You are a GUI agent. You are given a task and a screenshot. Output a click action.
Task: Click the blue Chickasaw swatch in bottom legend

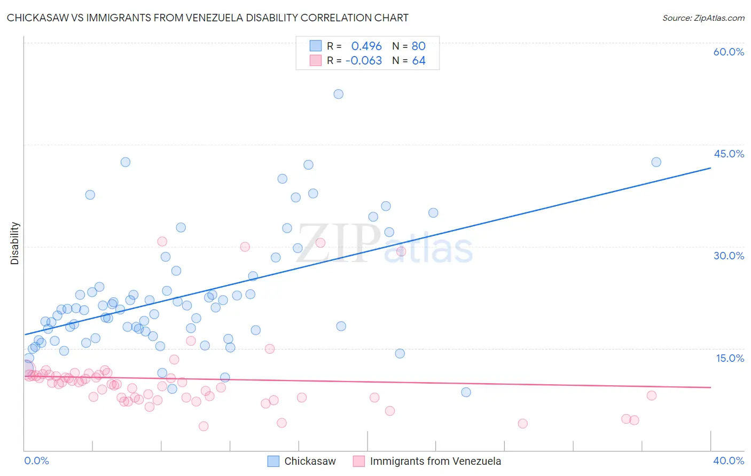pos(273,461)
